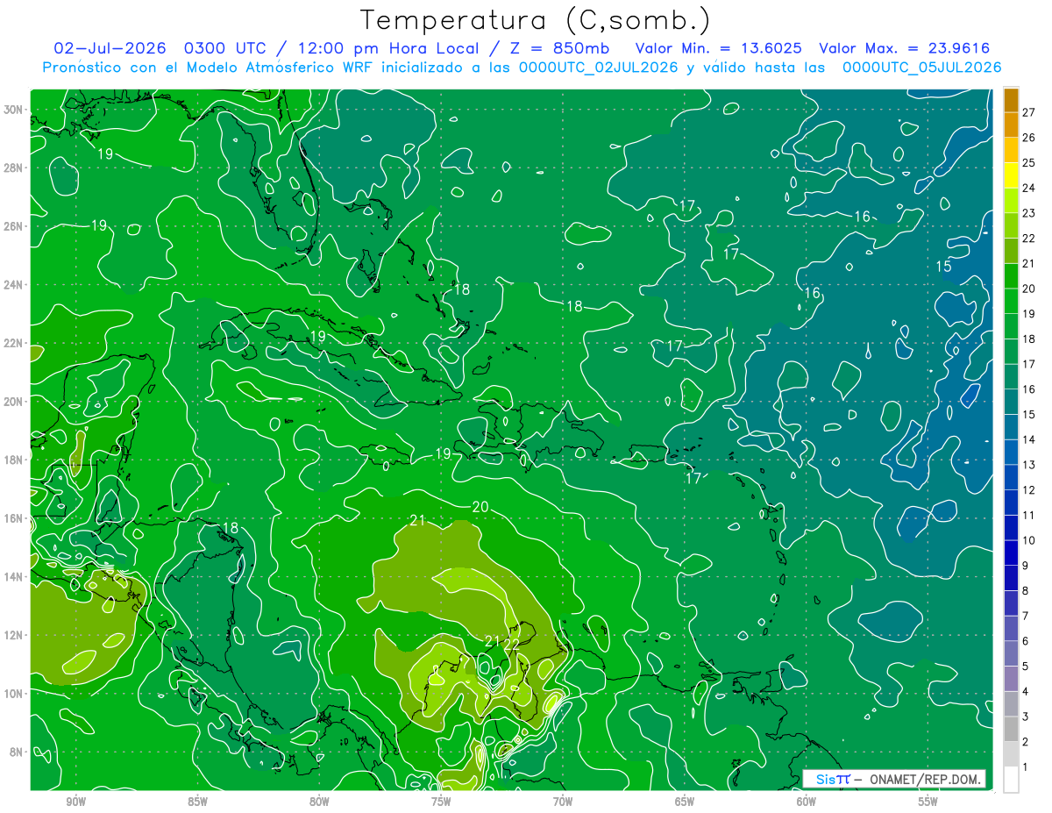Select the '02-Jul-2026' date in header

[x=110, y=47]
